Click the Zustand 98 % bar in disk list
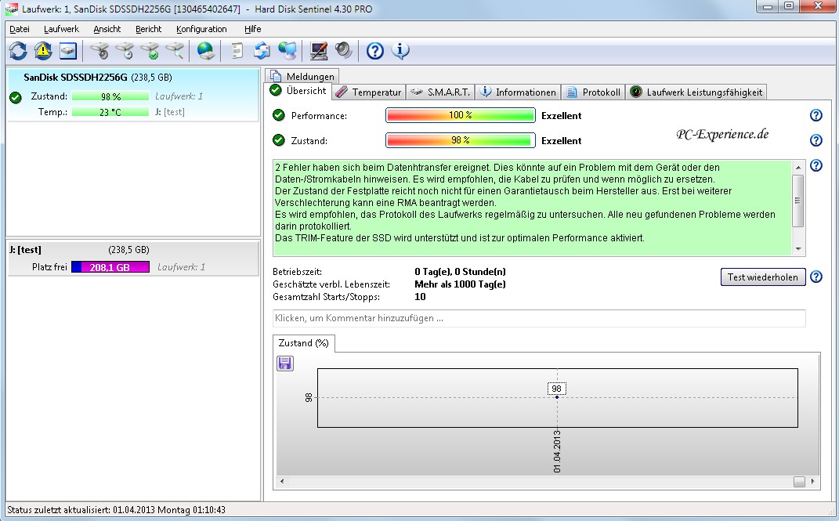 (x=110, y=96)
